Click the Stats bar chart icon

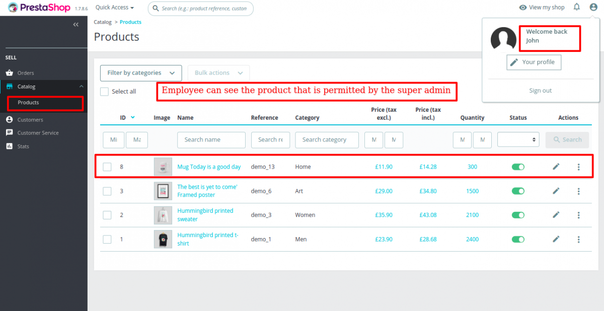[x=9, y=146]
